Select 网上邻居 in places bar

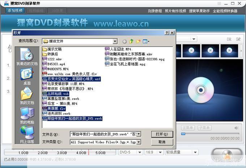[27, 135]
